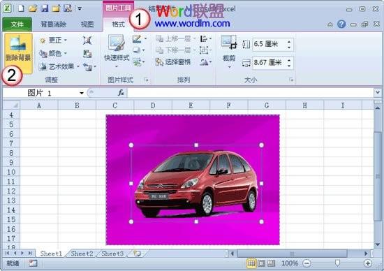Click the 裁剪 crop tool
The height and width of the screenshot is (271, 384).
tap(229, 52)
